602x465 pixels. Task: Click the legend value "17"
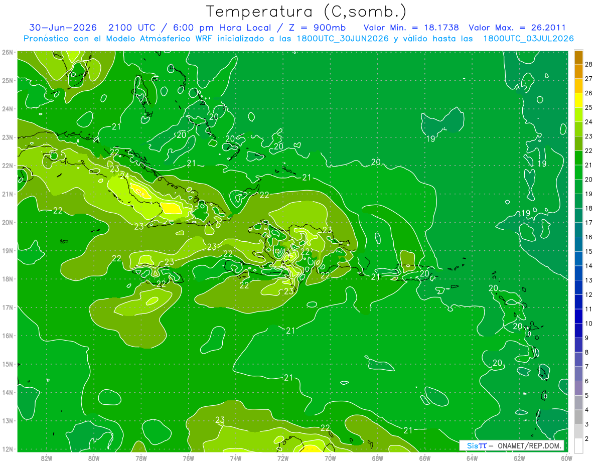[589, 223]
